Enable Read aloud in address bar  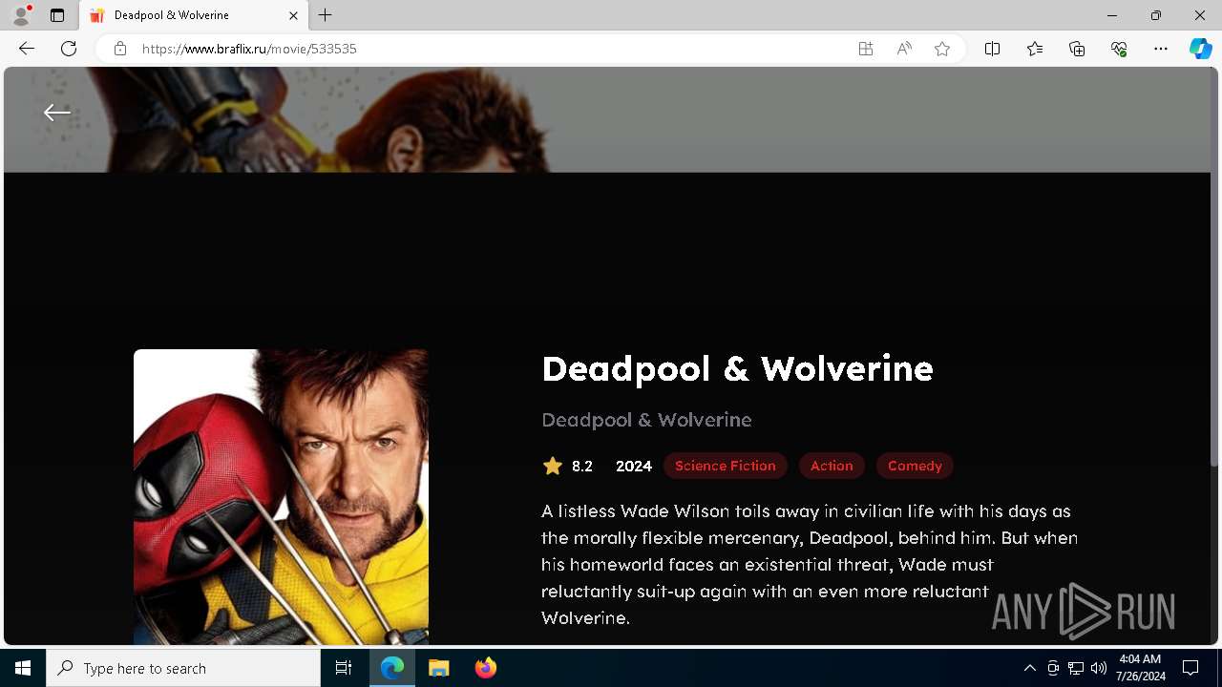click(x=904, y=49)
